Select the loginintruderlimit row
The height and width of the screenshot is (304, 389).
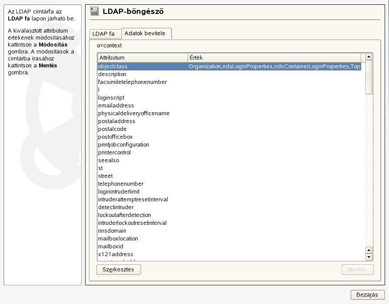coord(229,192)
